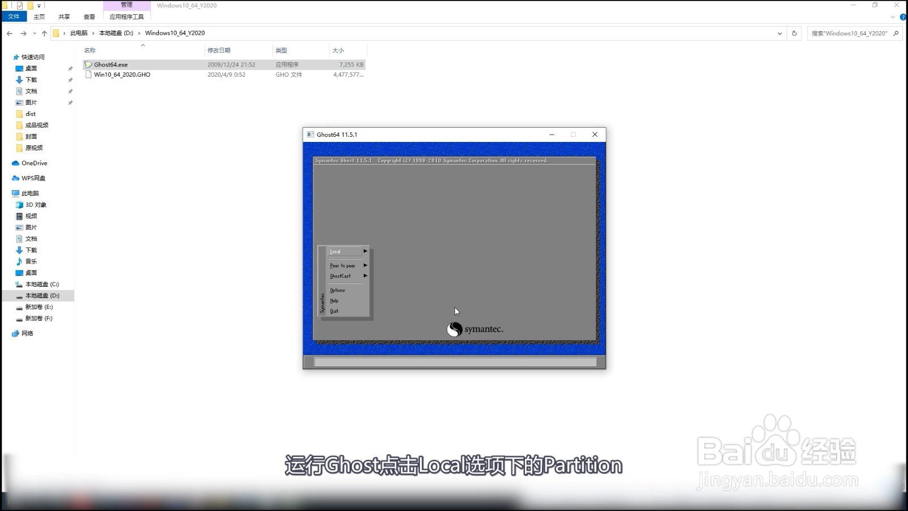Open the 原视频 folder in sidebar
This screenshot has width=908, height=511.
(34, 148)
